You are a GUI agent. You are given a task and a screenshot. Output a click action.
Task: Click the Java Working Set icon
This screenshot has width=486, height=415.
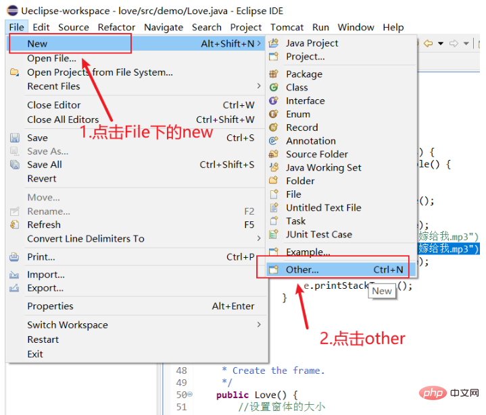pos(273,167)
